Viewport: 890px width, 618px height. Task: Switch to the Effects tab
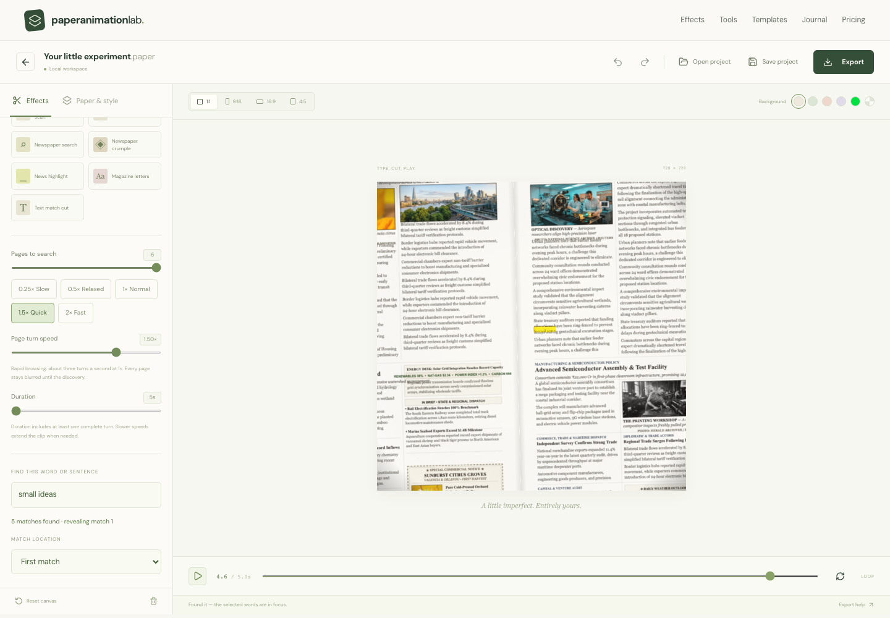(x=31, y=101)
